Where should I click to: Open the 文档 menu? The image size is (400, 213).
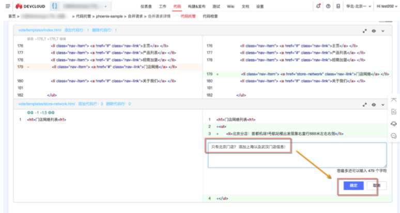245,6
